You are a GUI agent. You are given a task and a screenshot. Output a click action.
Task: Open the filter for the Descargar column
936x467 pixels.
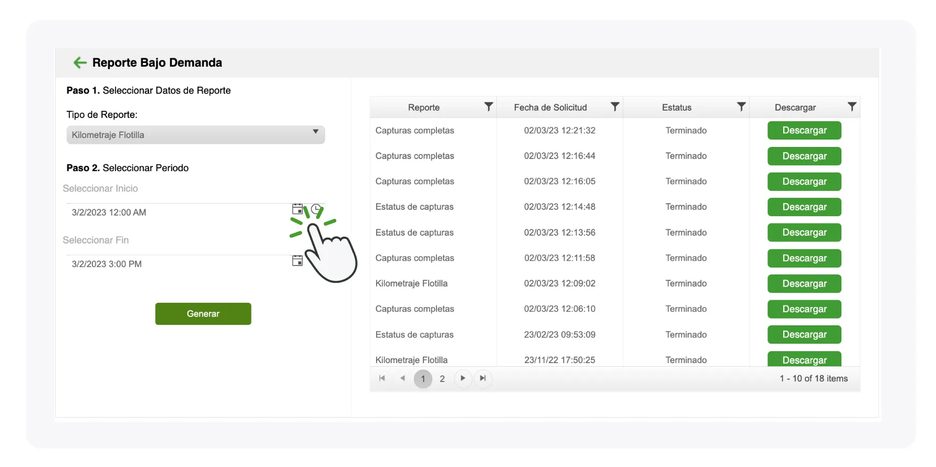(x=852, y=107)
